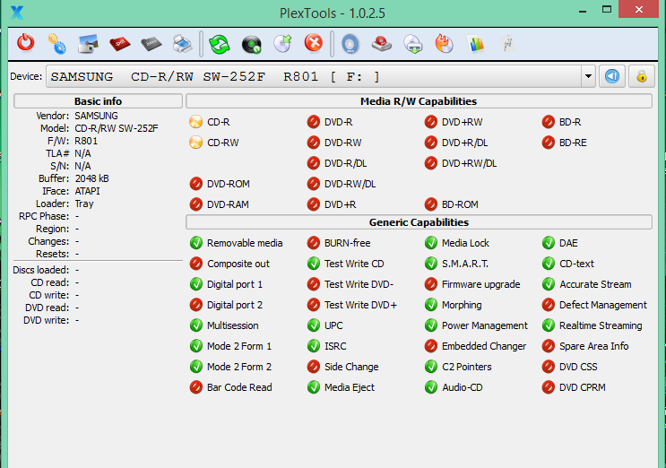Click the Media Eject label
The width and height of the screenshot is (666, 468).
350,387
